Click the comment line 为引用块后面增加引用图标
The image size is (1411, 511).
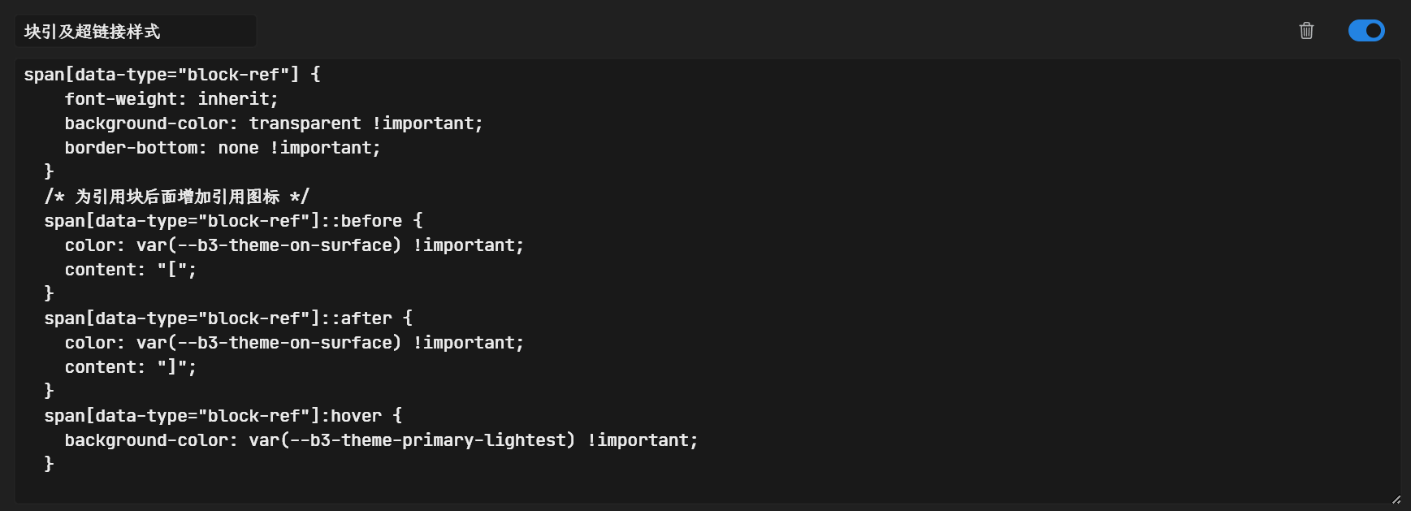point(176,197)
